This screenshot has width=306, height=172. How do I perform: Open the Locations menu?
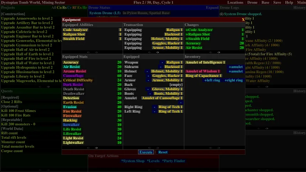point(235,2)
